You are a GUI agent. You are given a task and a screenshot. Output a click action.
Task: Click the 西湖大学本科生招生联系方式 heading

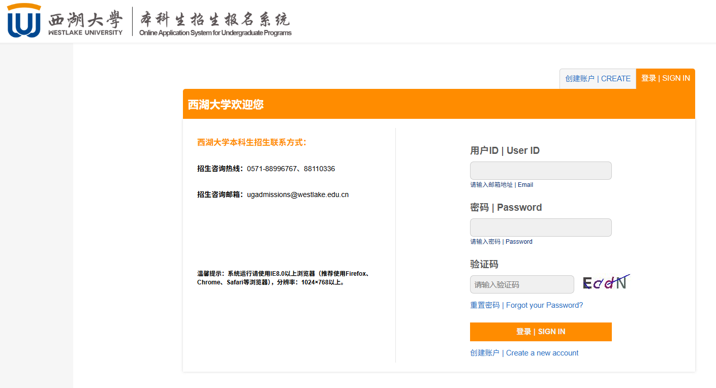coord(252,143)
